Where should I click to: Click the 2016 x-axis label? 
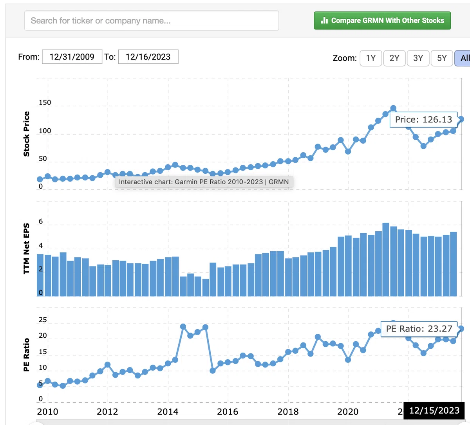pos(228,412)
